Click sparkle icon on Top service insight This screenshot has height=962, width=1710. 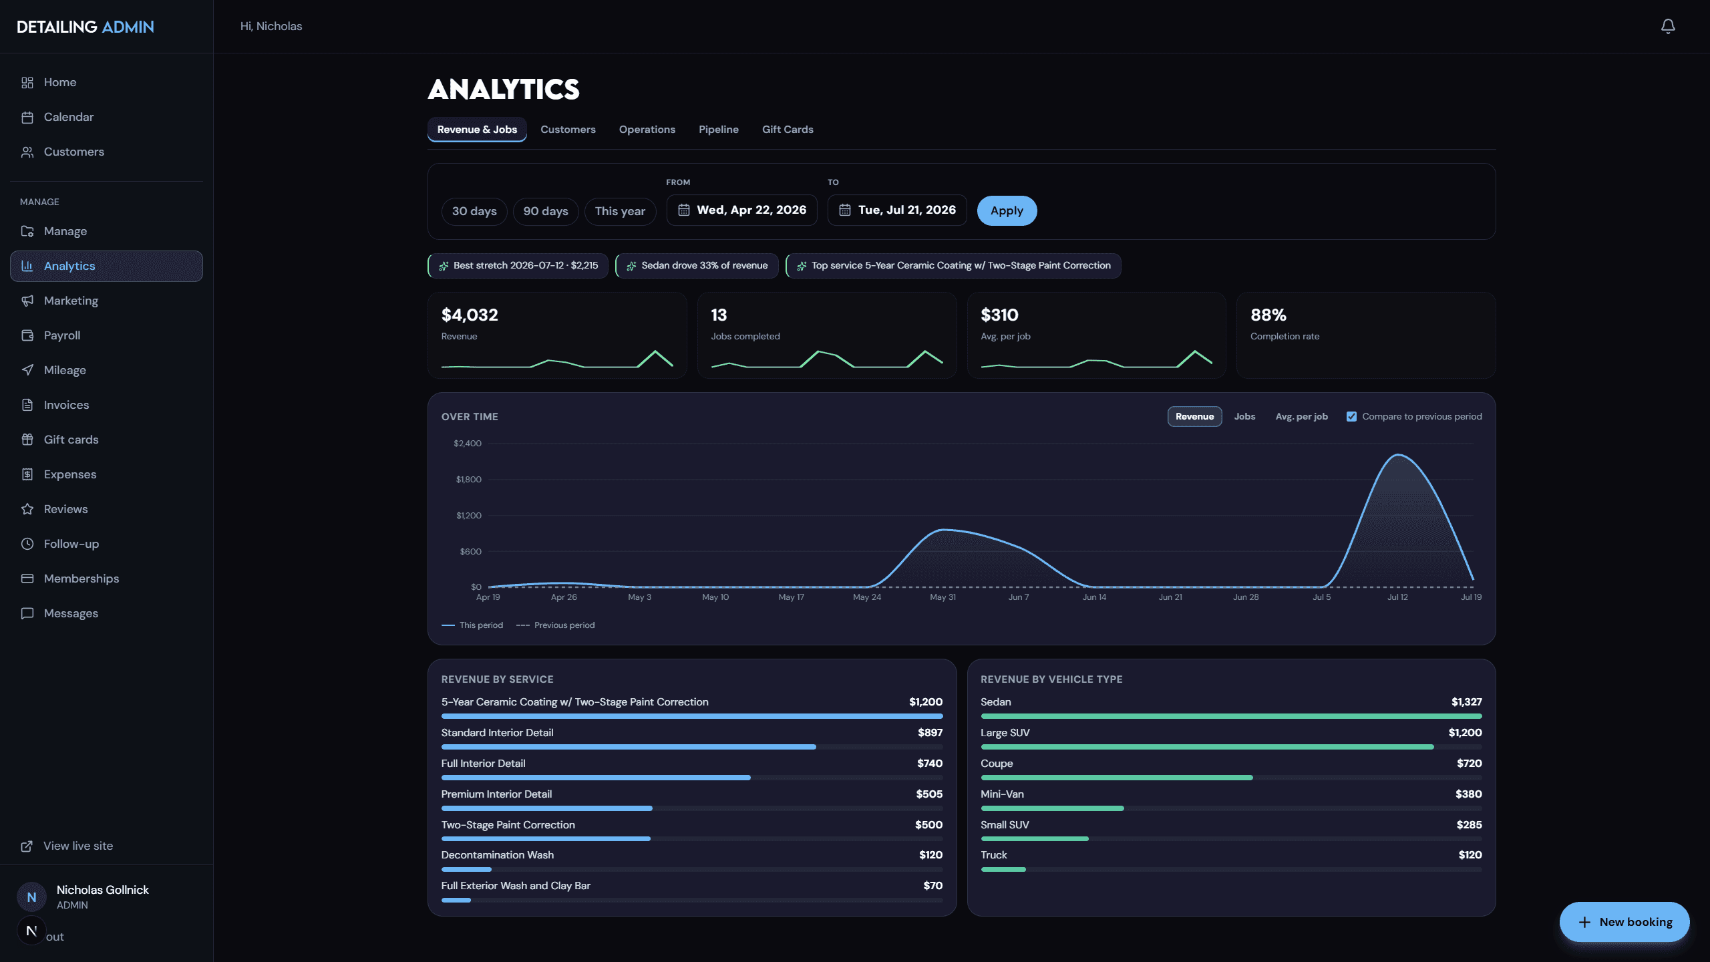[802, 266]
